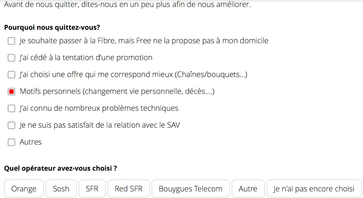The width and height of the screenshot is (363, 198).
Task: Tick the promotion temptation checkbox
Action: (x=11, y=58)
